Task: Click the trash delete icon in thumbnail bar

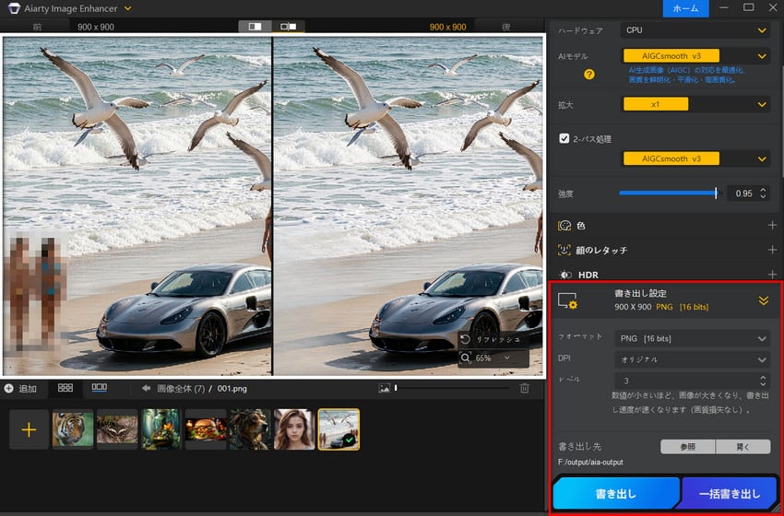Action: click(x=525, y=389)
